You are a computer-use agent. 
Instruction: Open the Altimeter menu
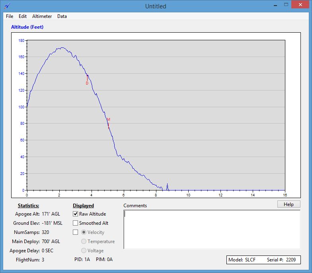click(x=42, y=16)
